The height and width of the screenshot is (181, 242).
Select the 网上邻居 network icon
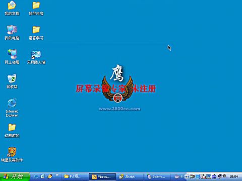coord(12,57)
